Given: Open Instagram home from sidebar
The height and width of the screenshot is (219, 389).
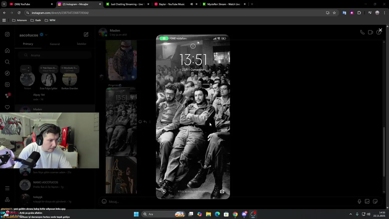Looking at the screenshot, I should coord(7,50).
